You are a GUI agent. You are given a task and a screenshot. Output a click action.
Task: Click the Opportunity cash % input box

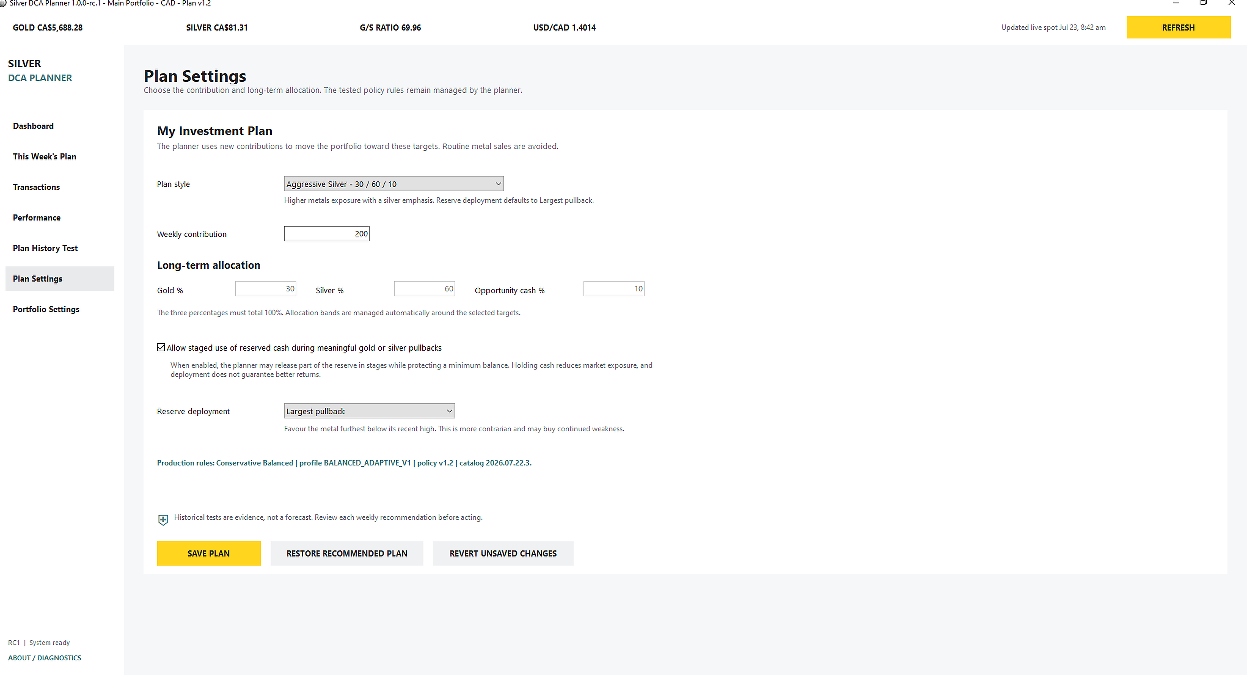pyautogui.click(x=614, y=288)
